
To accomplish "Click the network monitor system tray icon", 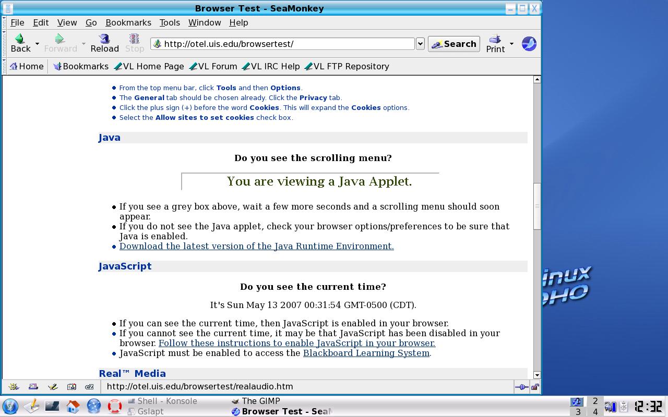I will [610, 407].
